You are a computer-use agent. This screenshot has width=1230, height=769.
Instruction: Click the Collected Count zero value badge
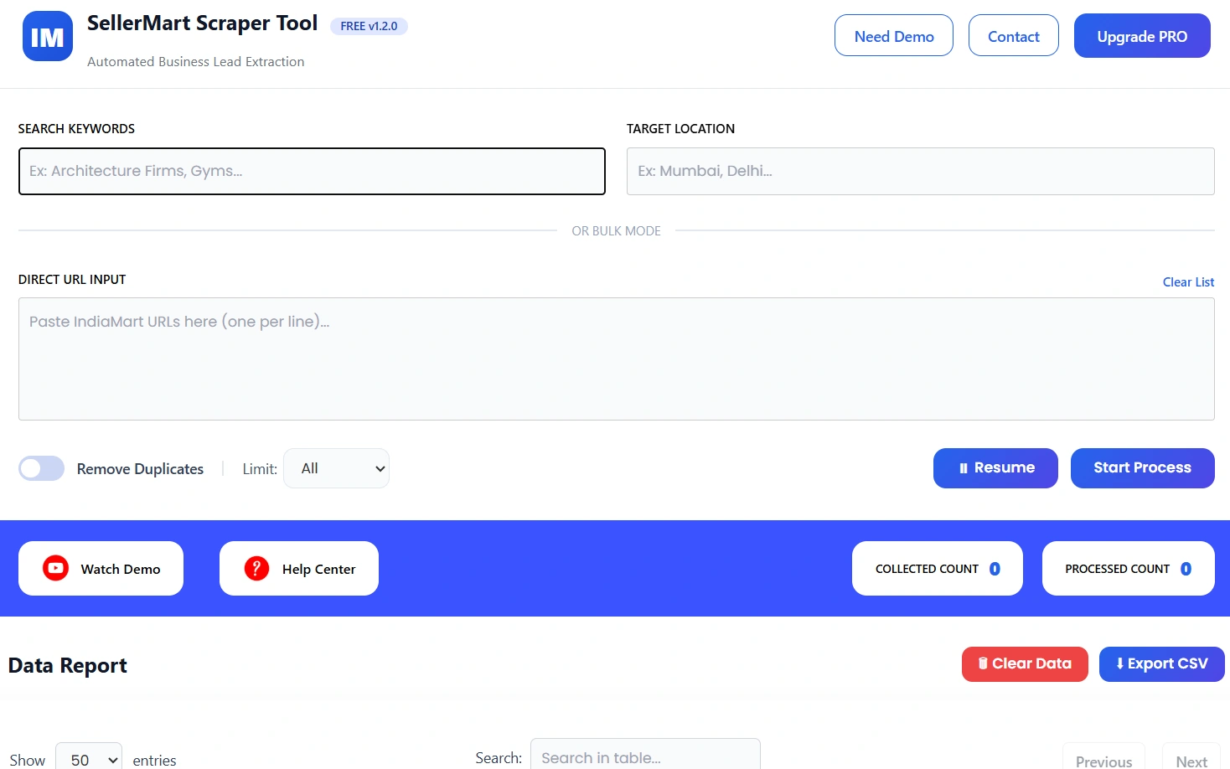tap(995, 569)
